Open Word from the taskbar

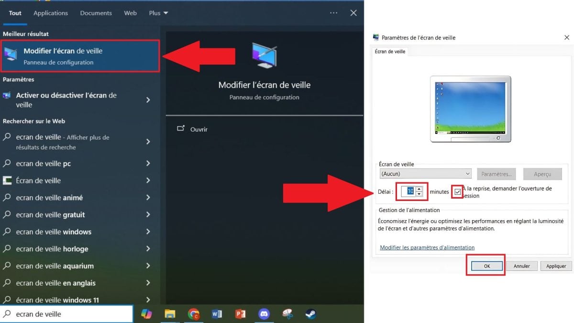[x=217, y=314]
